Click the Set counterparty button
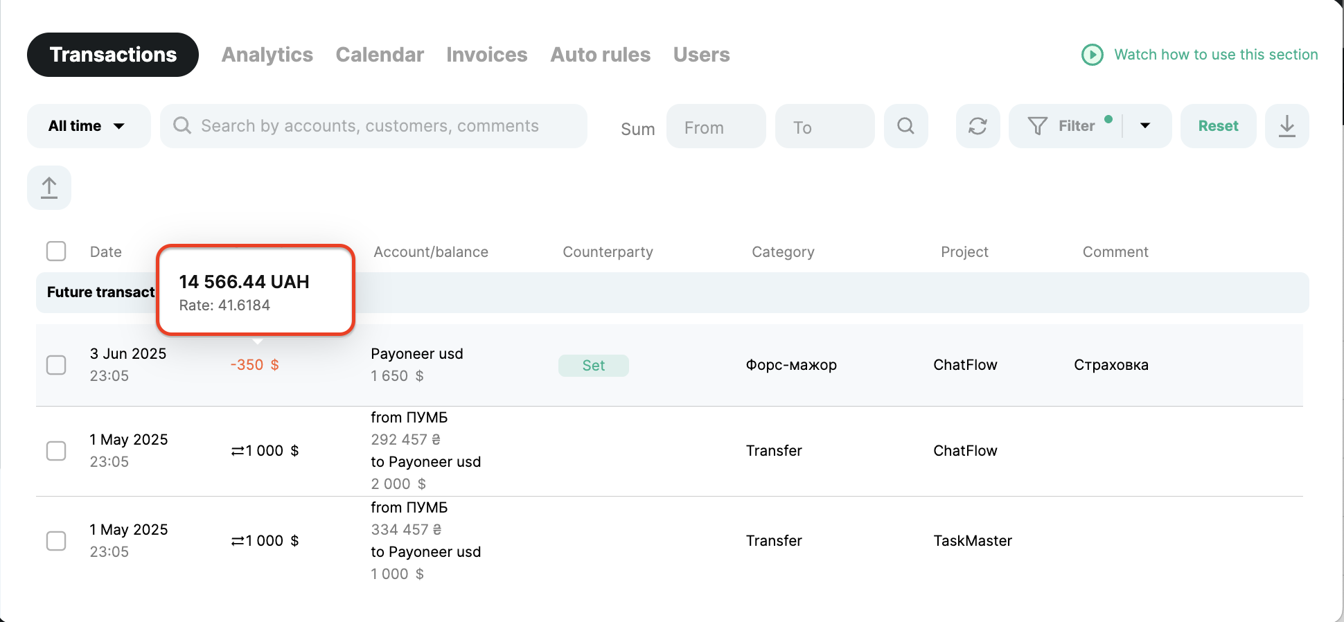Viewport: 1344px width, 622px height. [593, 366]
